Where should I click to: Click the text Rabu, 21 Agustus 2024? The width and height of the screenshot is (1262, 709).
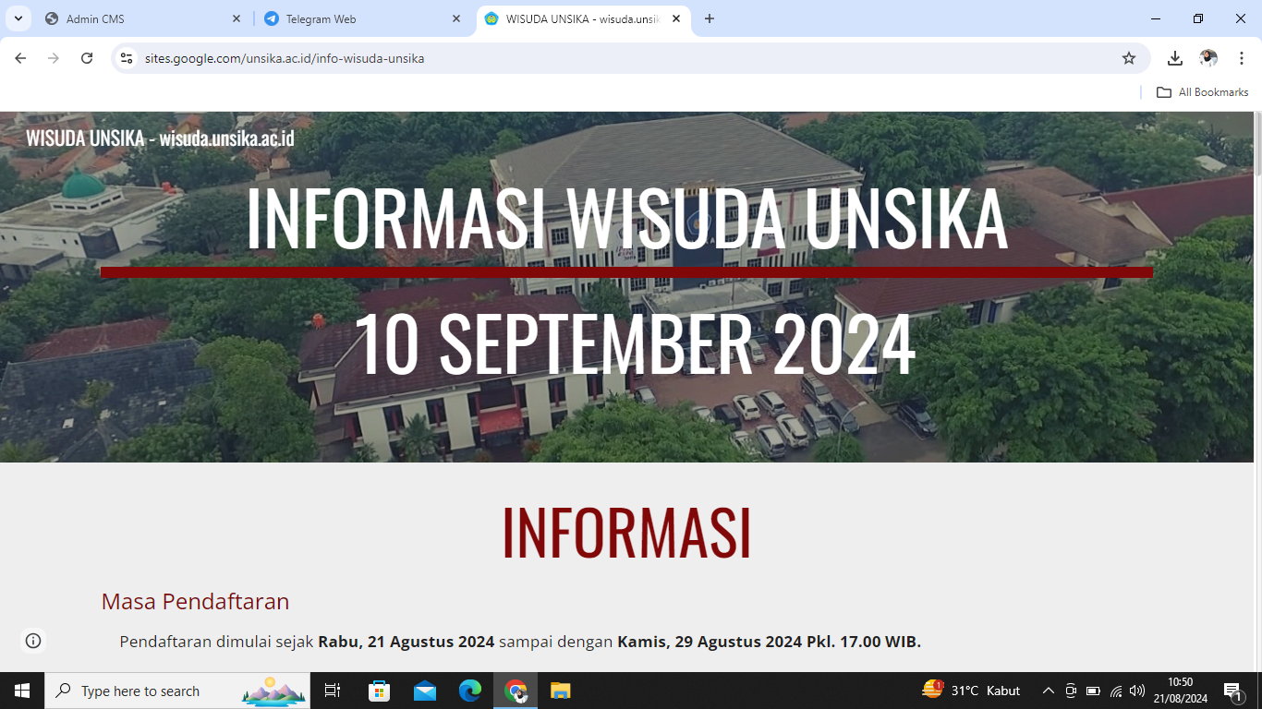[x=407, y=642]
